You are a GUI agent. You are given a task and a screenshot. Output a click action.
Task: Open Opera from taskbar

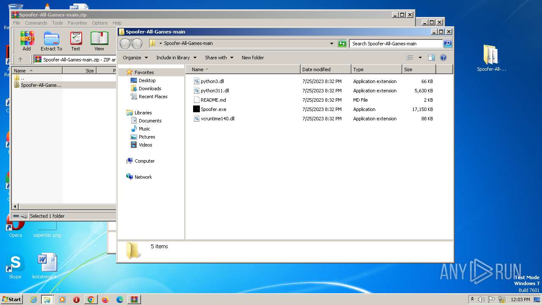(x=76, y=299)
